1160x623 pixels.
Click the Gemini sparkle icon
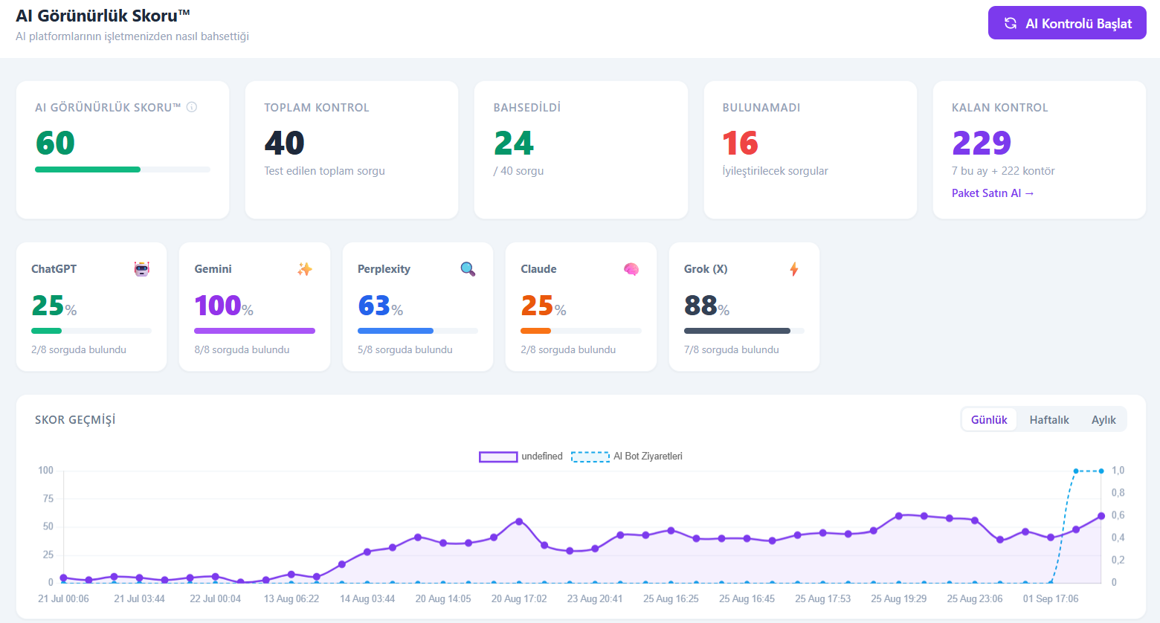[305, 269]
